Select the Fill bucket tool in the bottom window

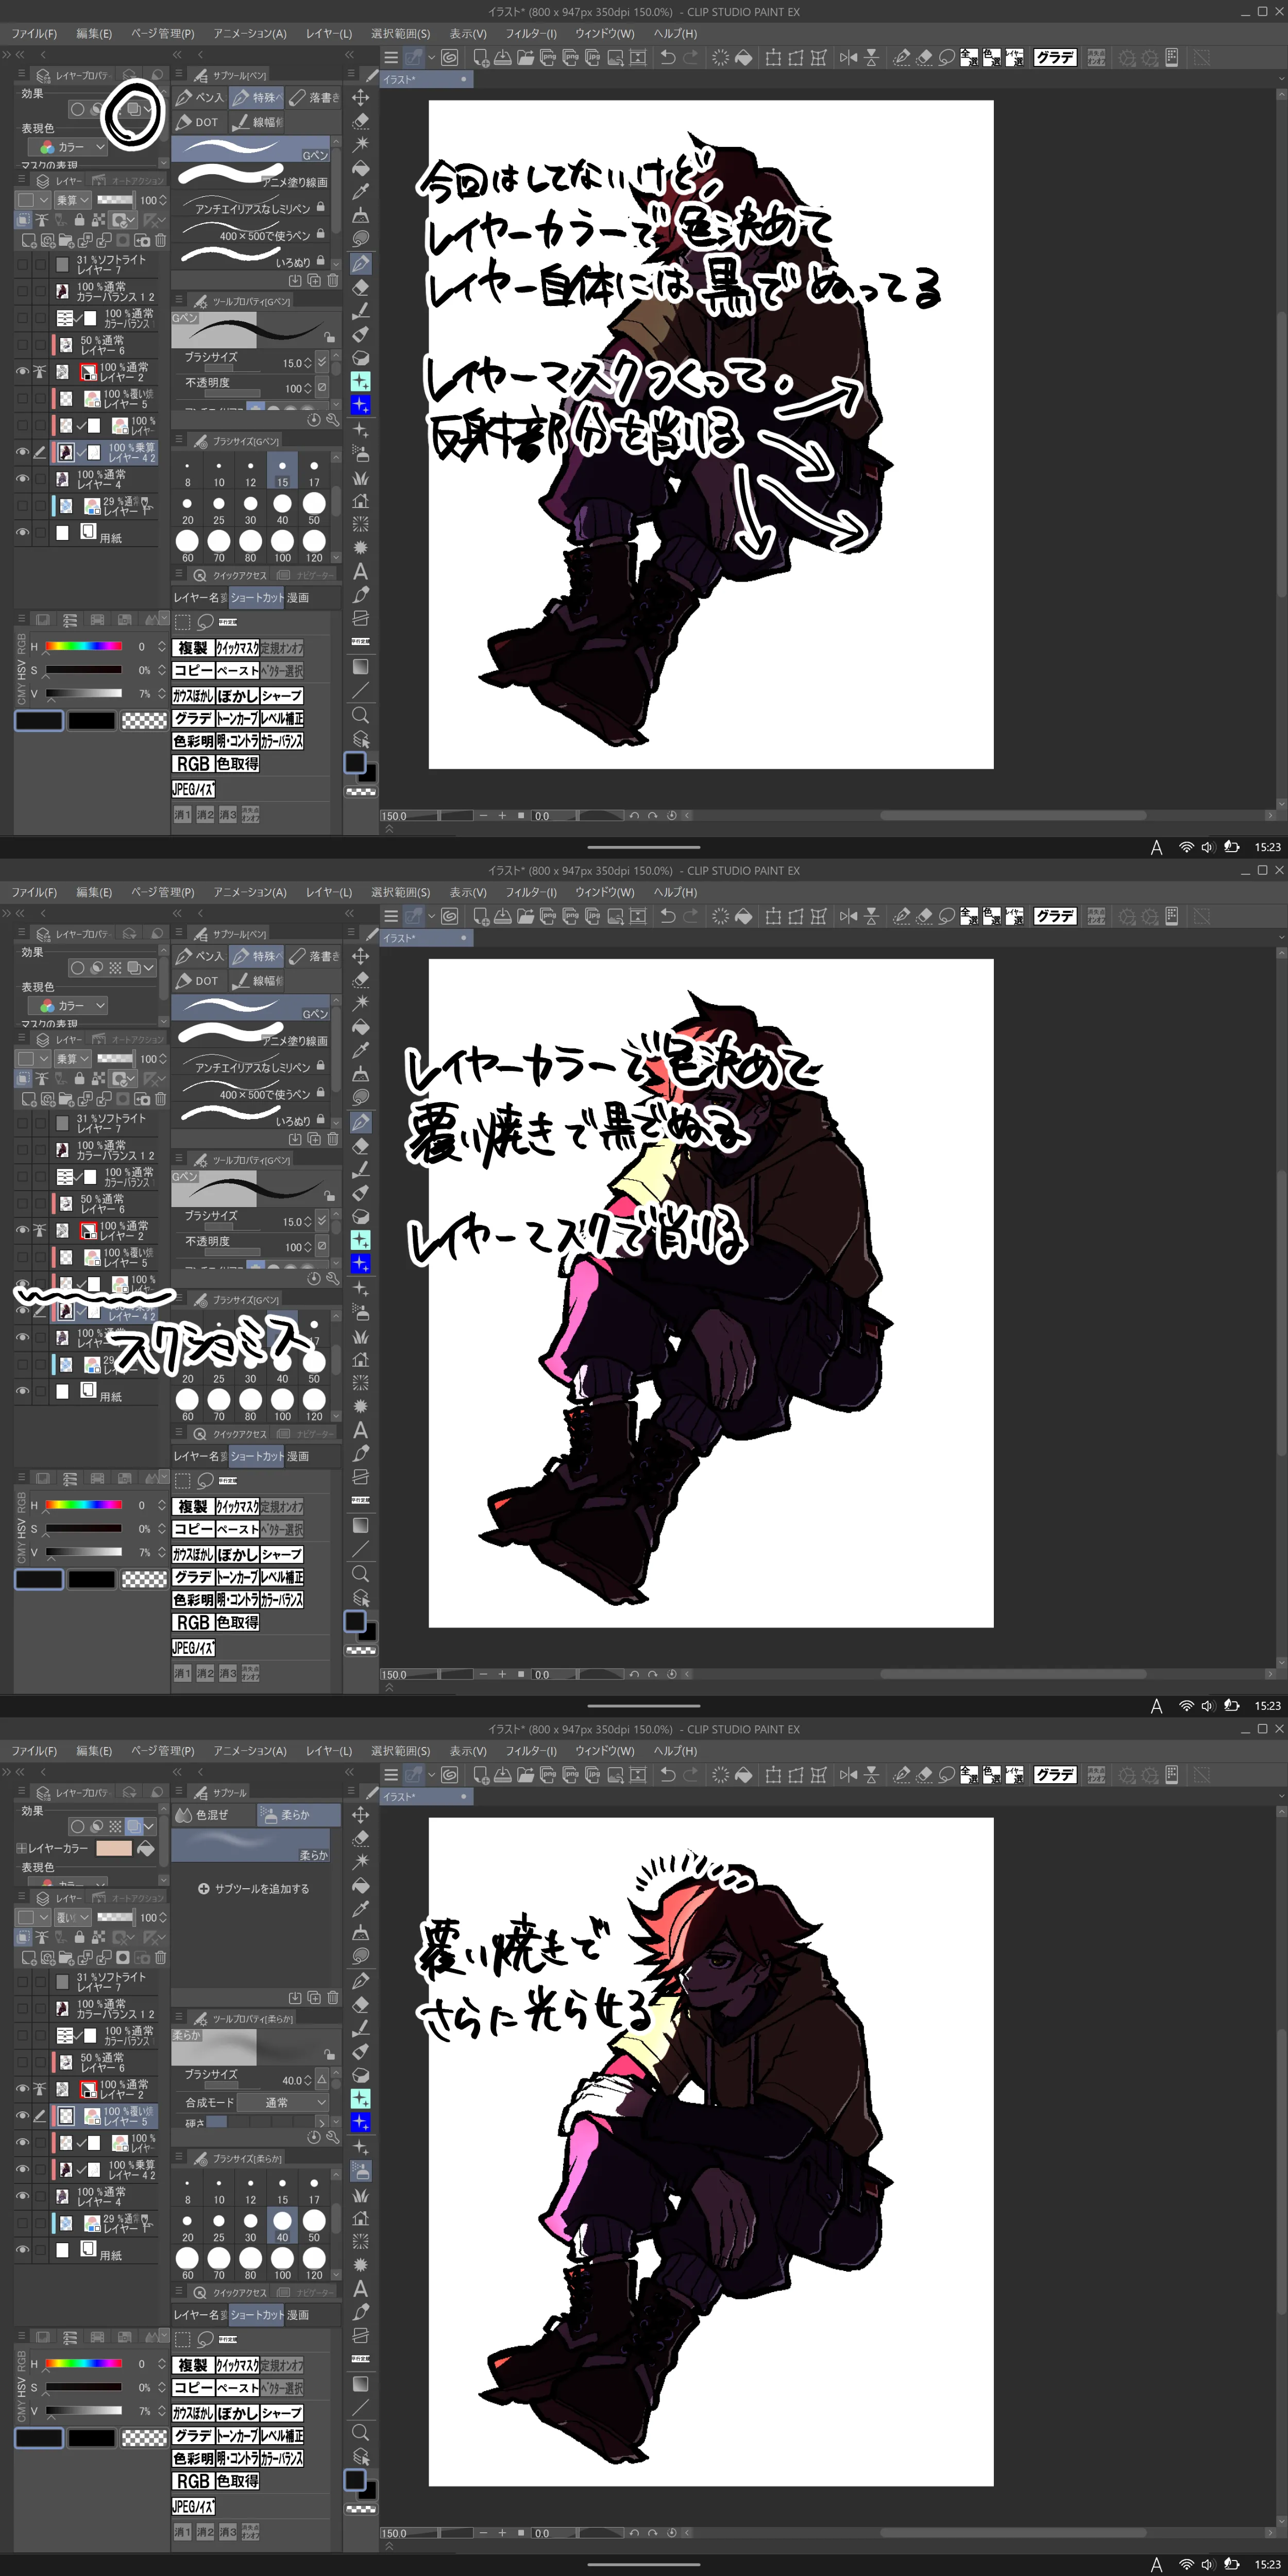click(361, 1885)
